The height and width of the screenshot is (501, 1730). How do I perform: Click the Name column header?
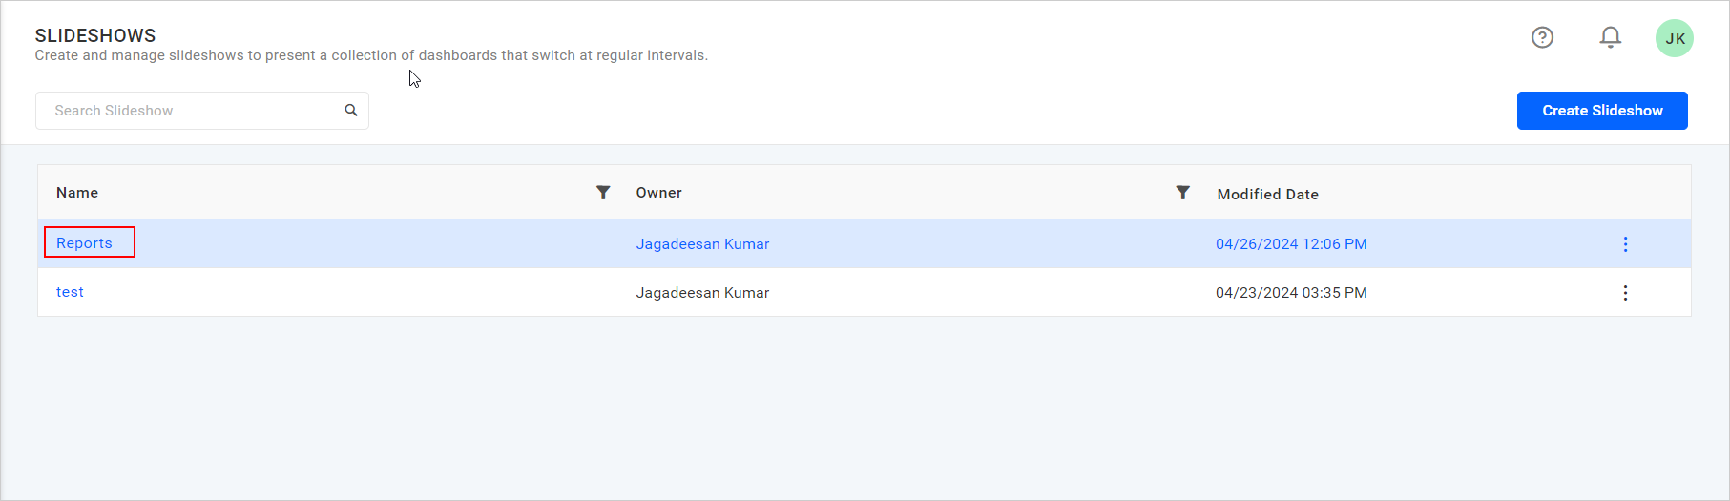pyautogui.click(x=77, y=193)
